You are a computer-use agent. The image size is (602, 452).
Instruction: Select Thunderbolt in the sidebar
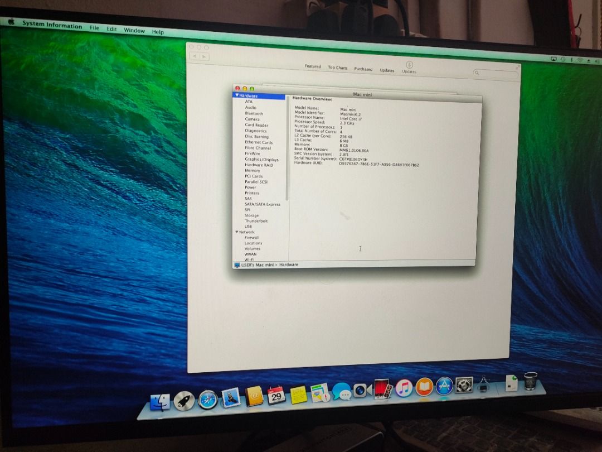click(256, 221)
